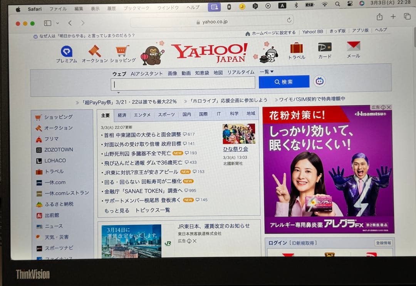Go back with Safari back arrow

[x=70, y=23]
